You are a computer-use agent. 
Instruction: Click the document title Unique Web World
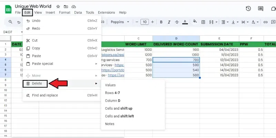33,7
